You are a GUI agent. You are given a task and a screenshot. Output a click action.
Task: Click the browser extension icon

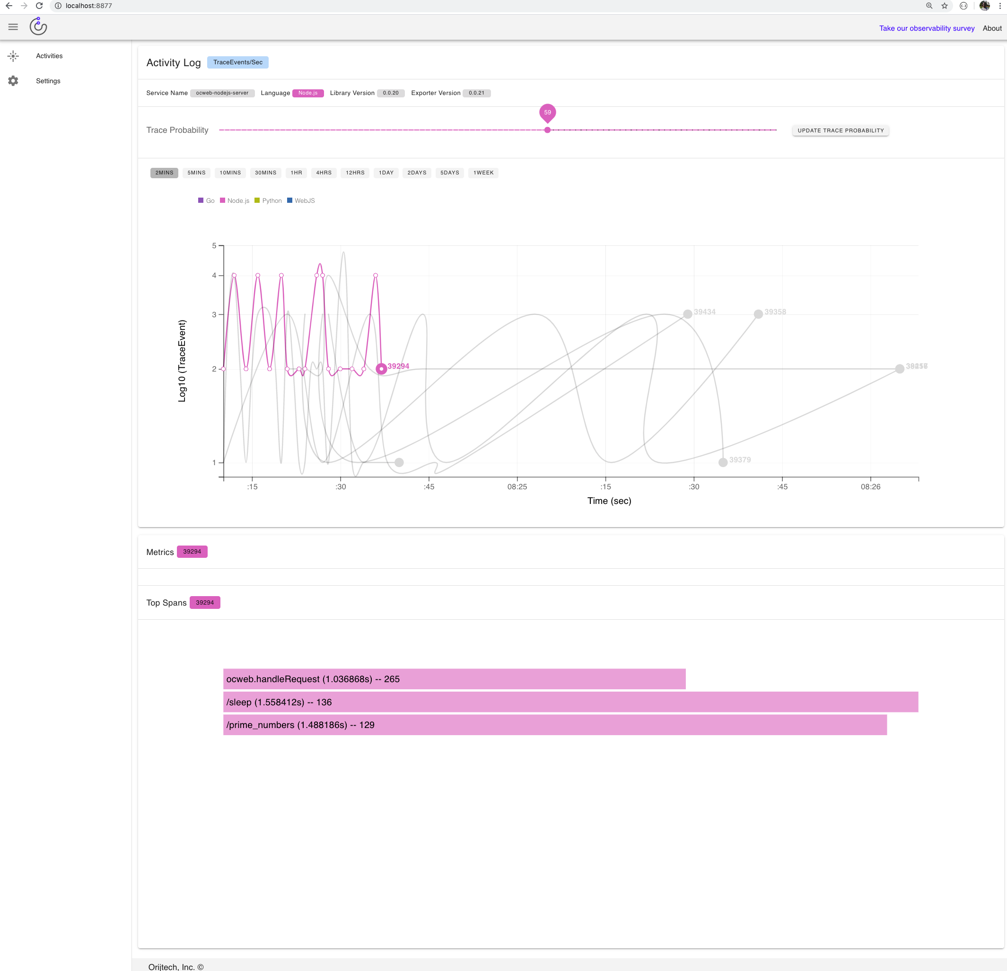pyautogui.click(x=963, y=6)
